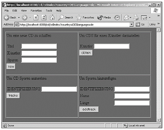This screenshot has width=164, height=130.
Task: Click IDENTIFIZIERUNG field in add track form
Action: [132, 89]
